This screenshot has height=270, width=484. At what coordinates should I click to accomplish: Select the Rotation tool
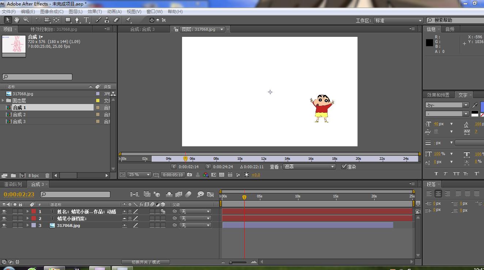point(38,20)
